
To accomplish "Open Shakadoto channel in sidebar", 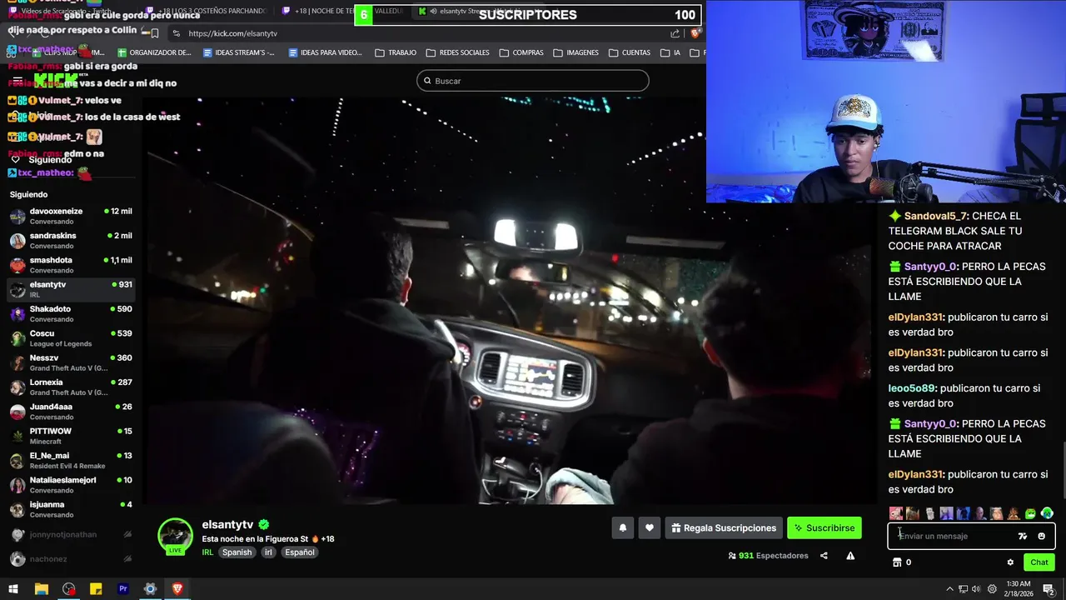I will (x=71, y=314).
